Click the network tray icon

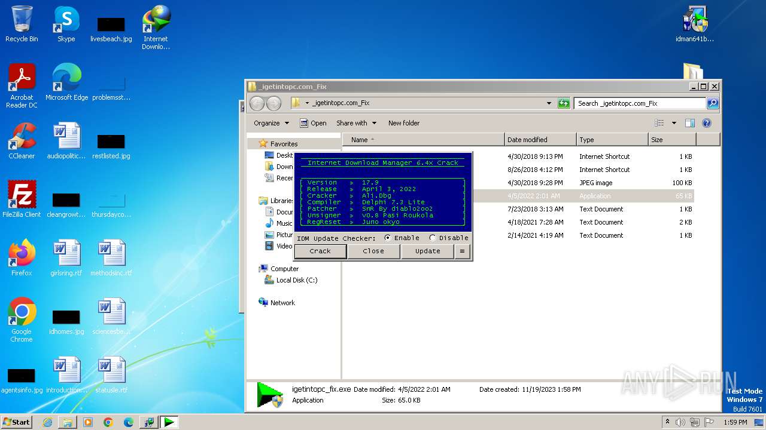695,422
